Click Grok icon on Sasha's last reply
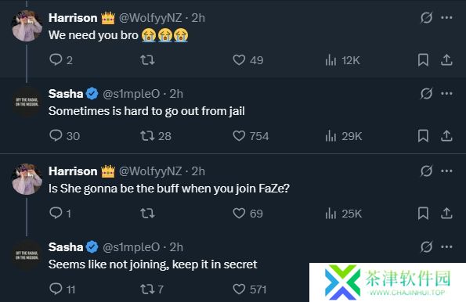The width and height of the screenshot is (466, 302). click(x=426, y=246)
